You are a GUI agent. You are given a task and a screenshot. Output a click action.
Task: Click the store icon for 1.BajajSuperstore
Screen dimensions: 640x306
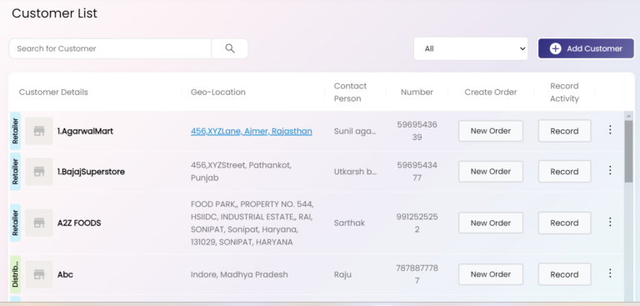click(39, 172)
